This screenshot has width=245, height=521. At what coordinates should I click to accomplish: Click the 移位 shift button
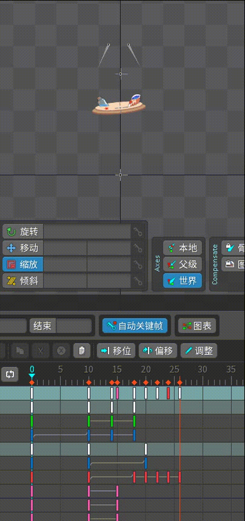coord(116,351)
